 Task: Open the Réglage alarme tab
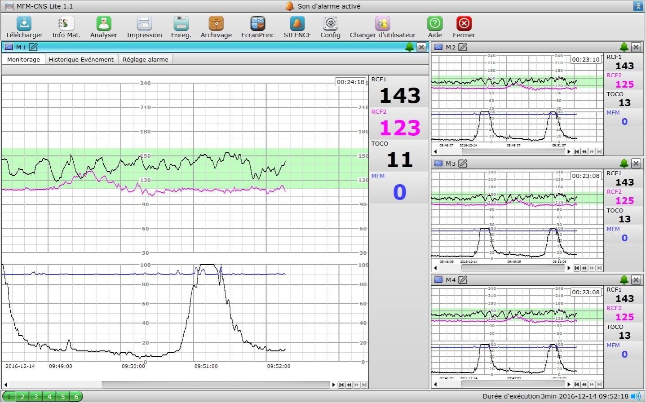(x=145, y=59)
